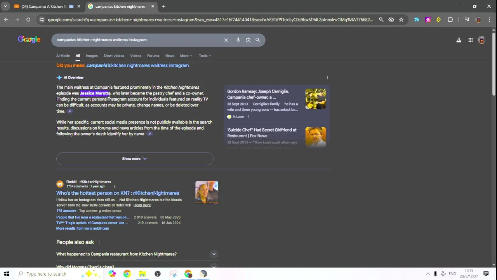Show hidden system tray icons

click(x=428, y=274)
